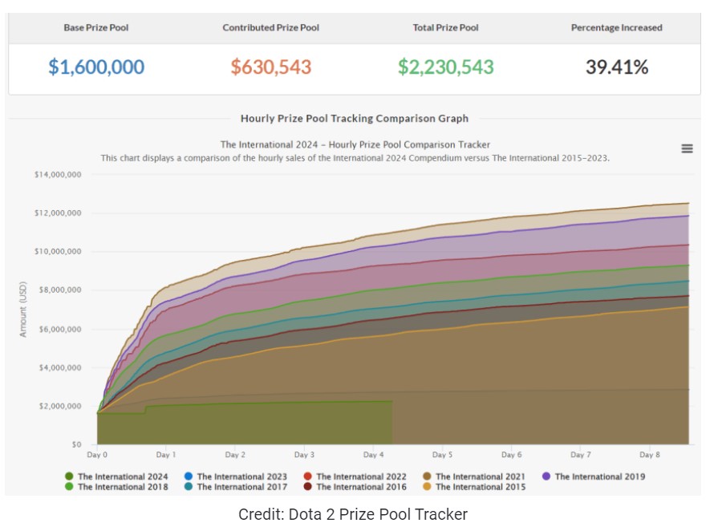Screen dimensions: 710x527
Task: Select the $2,230,543 total prize pool figure
Action: coord(445,67)
